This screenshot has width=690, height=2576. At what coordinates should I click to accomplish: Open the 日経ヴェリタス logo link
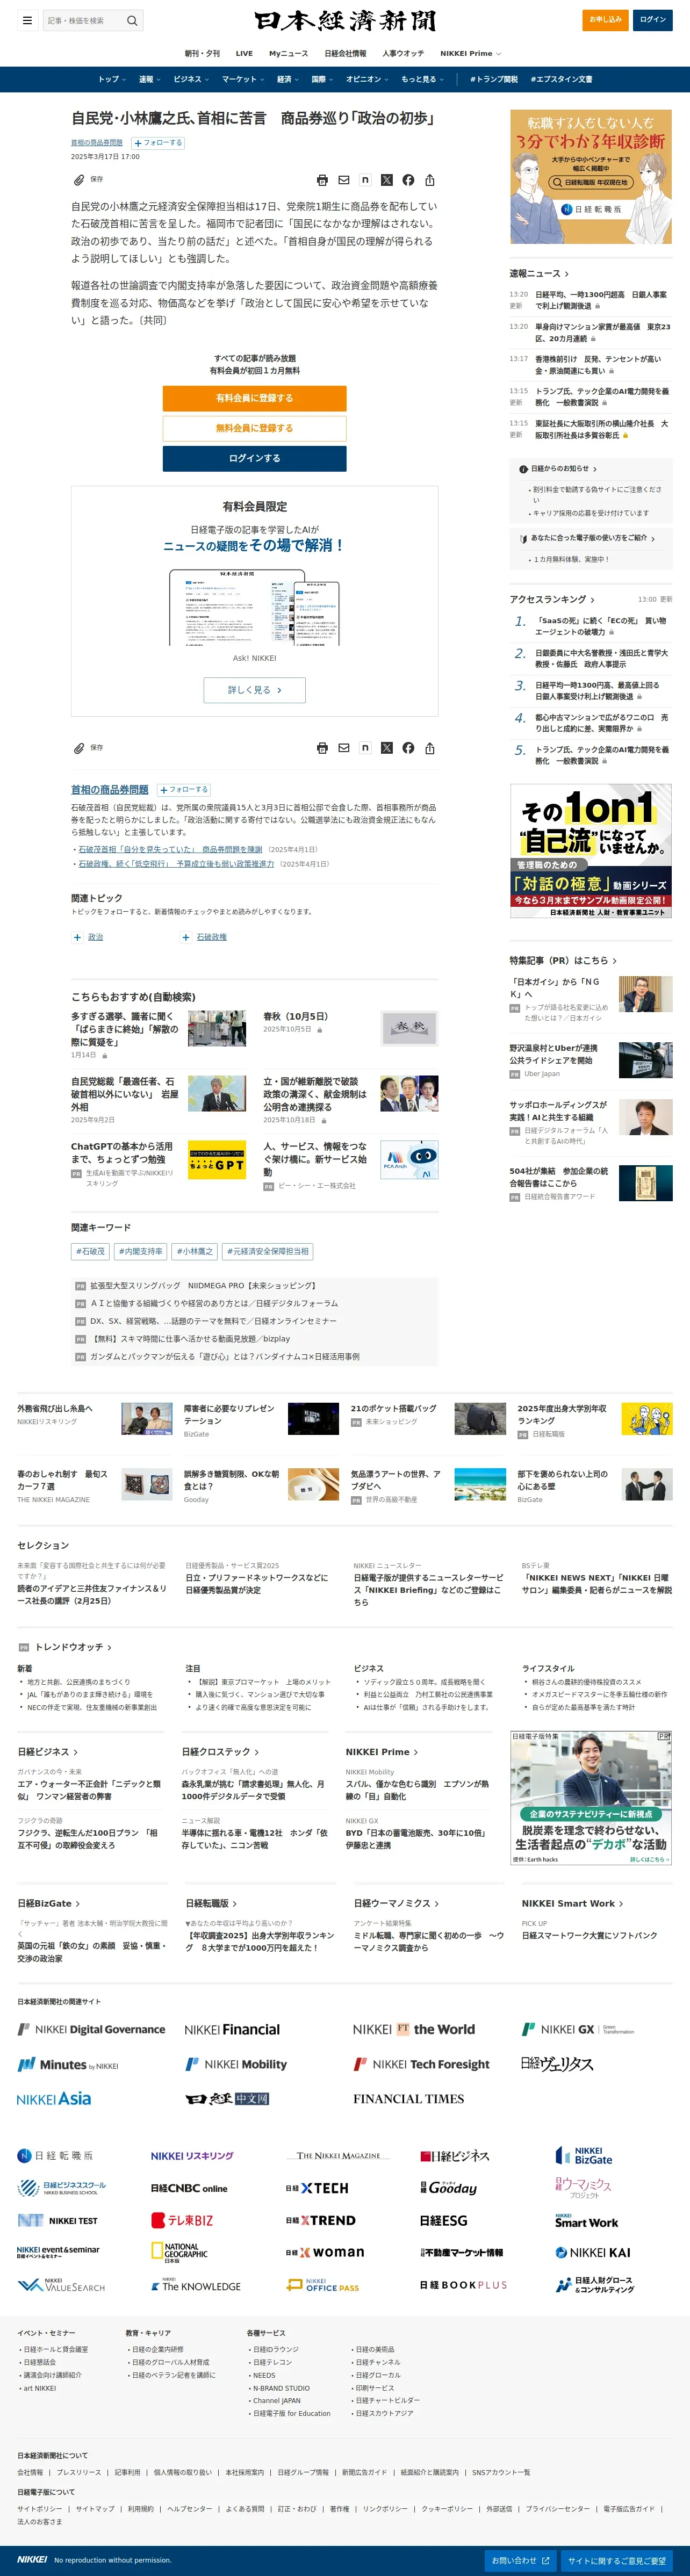click(x=557, y=2064)
